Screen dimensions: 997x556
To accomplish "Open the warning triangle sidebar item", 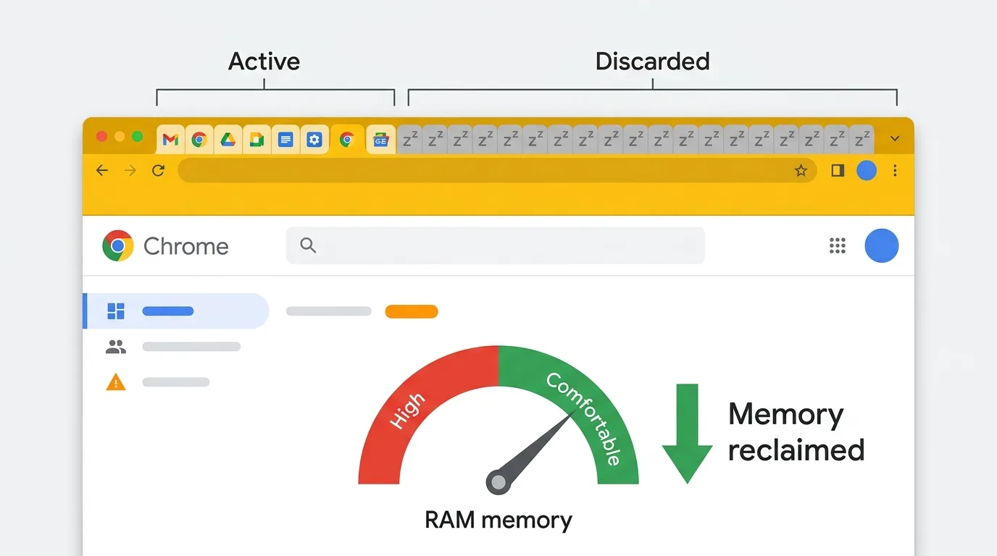I will [158, 382].
